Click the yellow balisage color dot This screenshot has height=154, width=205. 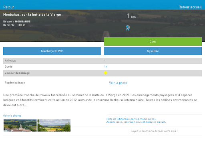(105, 73)
